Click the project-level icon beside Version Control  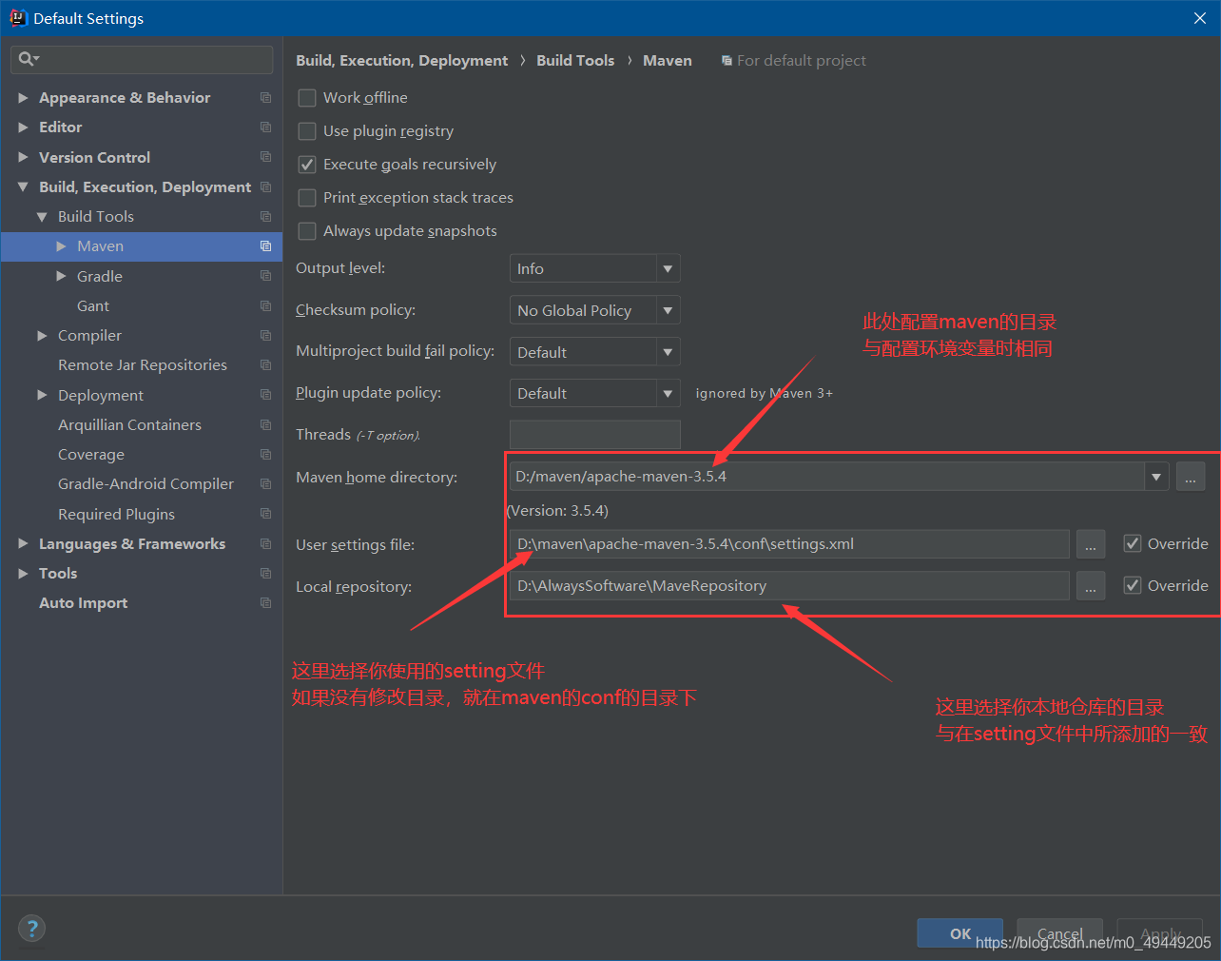click(x=265, y=157)
